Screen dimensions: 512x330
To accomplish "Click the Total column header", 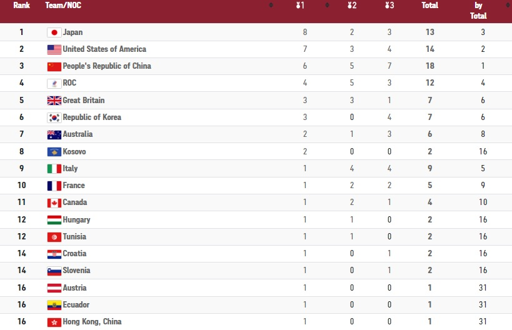I will coord(429,5).
